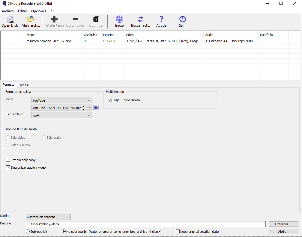Screen dimensions: 302x237
Task: Click the Video column header
Action: click(x=164, y=35)
